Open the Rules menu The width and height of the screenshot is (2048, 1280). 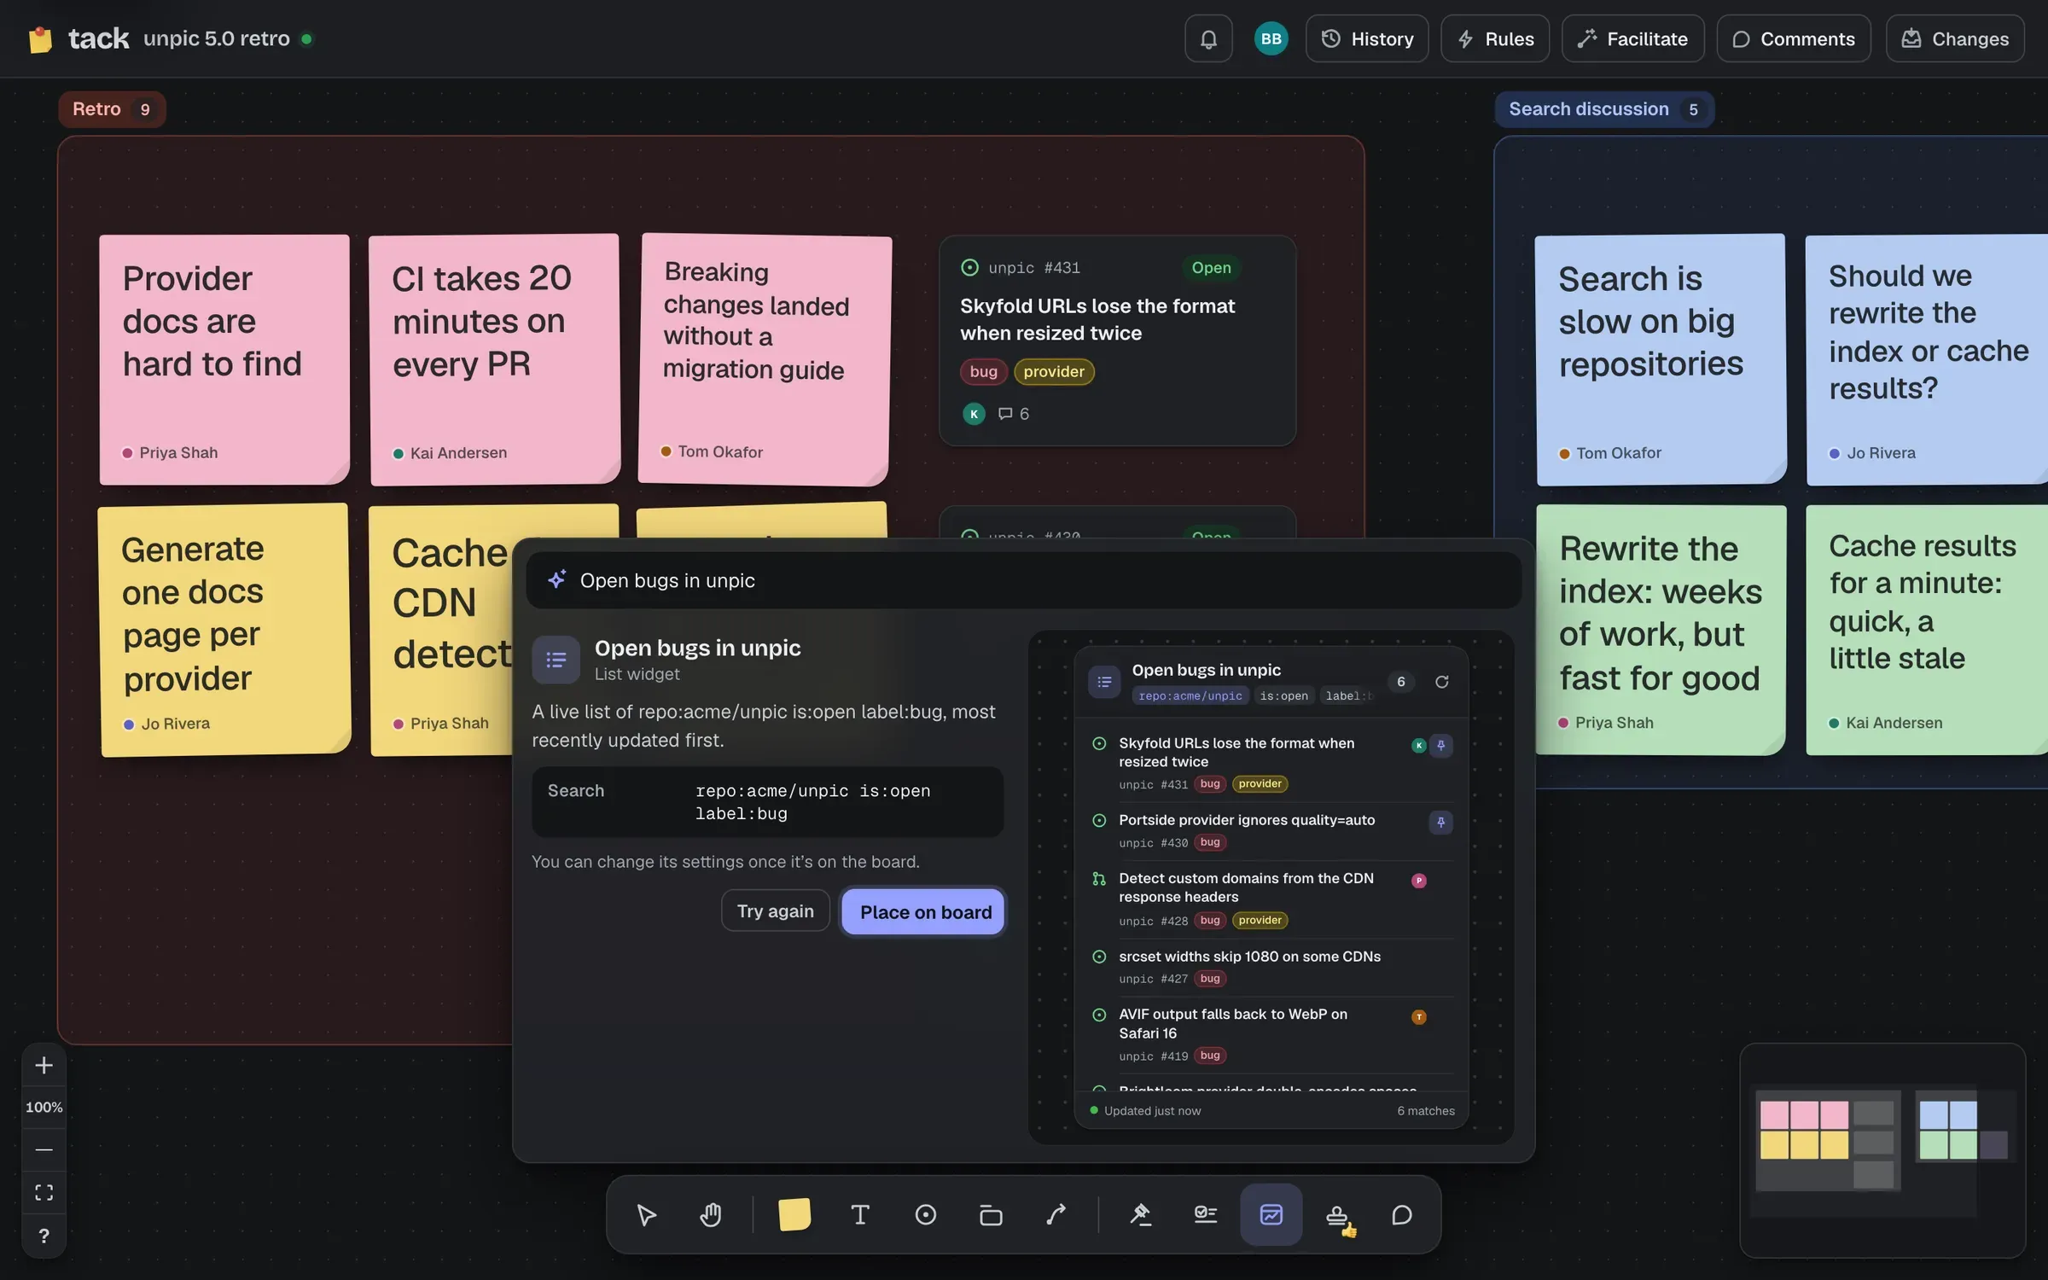(x=1495, y=38)
